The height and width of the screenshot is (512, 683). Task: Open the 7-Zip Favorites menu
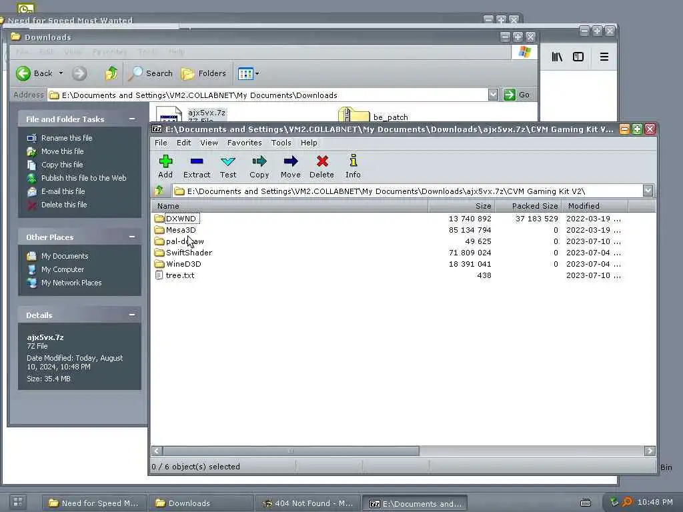244,143
